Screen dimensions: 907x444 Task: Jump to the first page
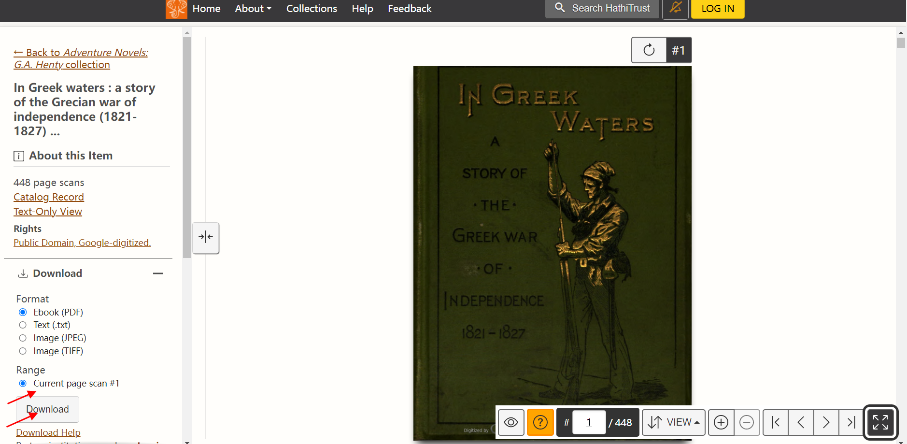(776, 422)
